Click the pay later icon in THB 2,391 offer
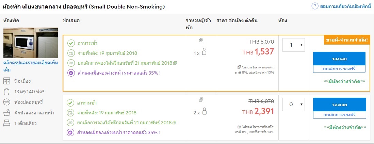 click(71, 113)
